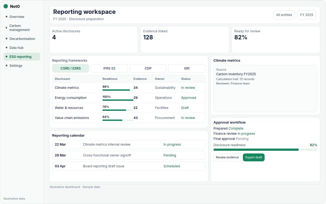Open the Active disclosures card

(93, 40)
